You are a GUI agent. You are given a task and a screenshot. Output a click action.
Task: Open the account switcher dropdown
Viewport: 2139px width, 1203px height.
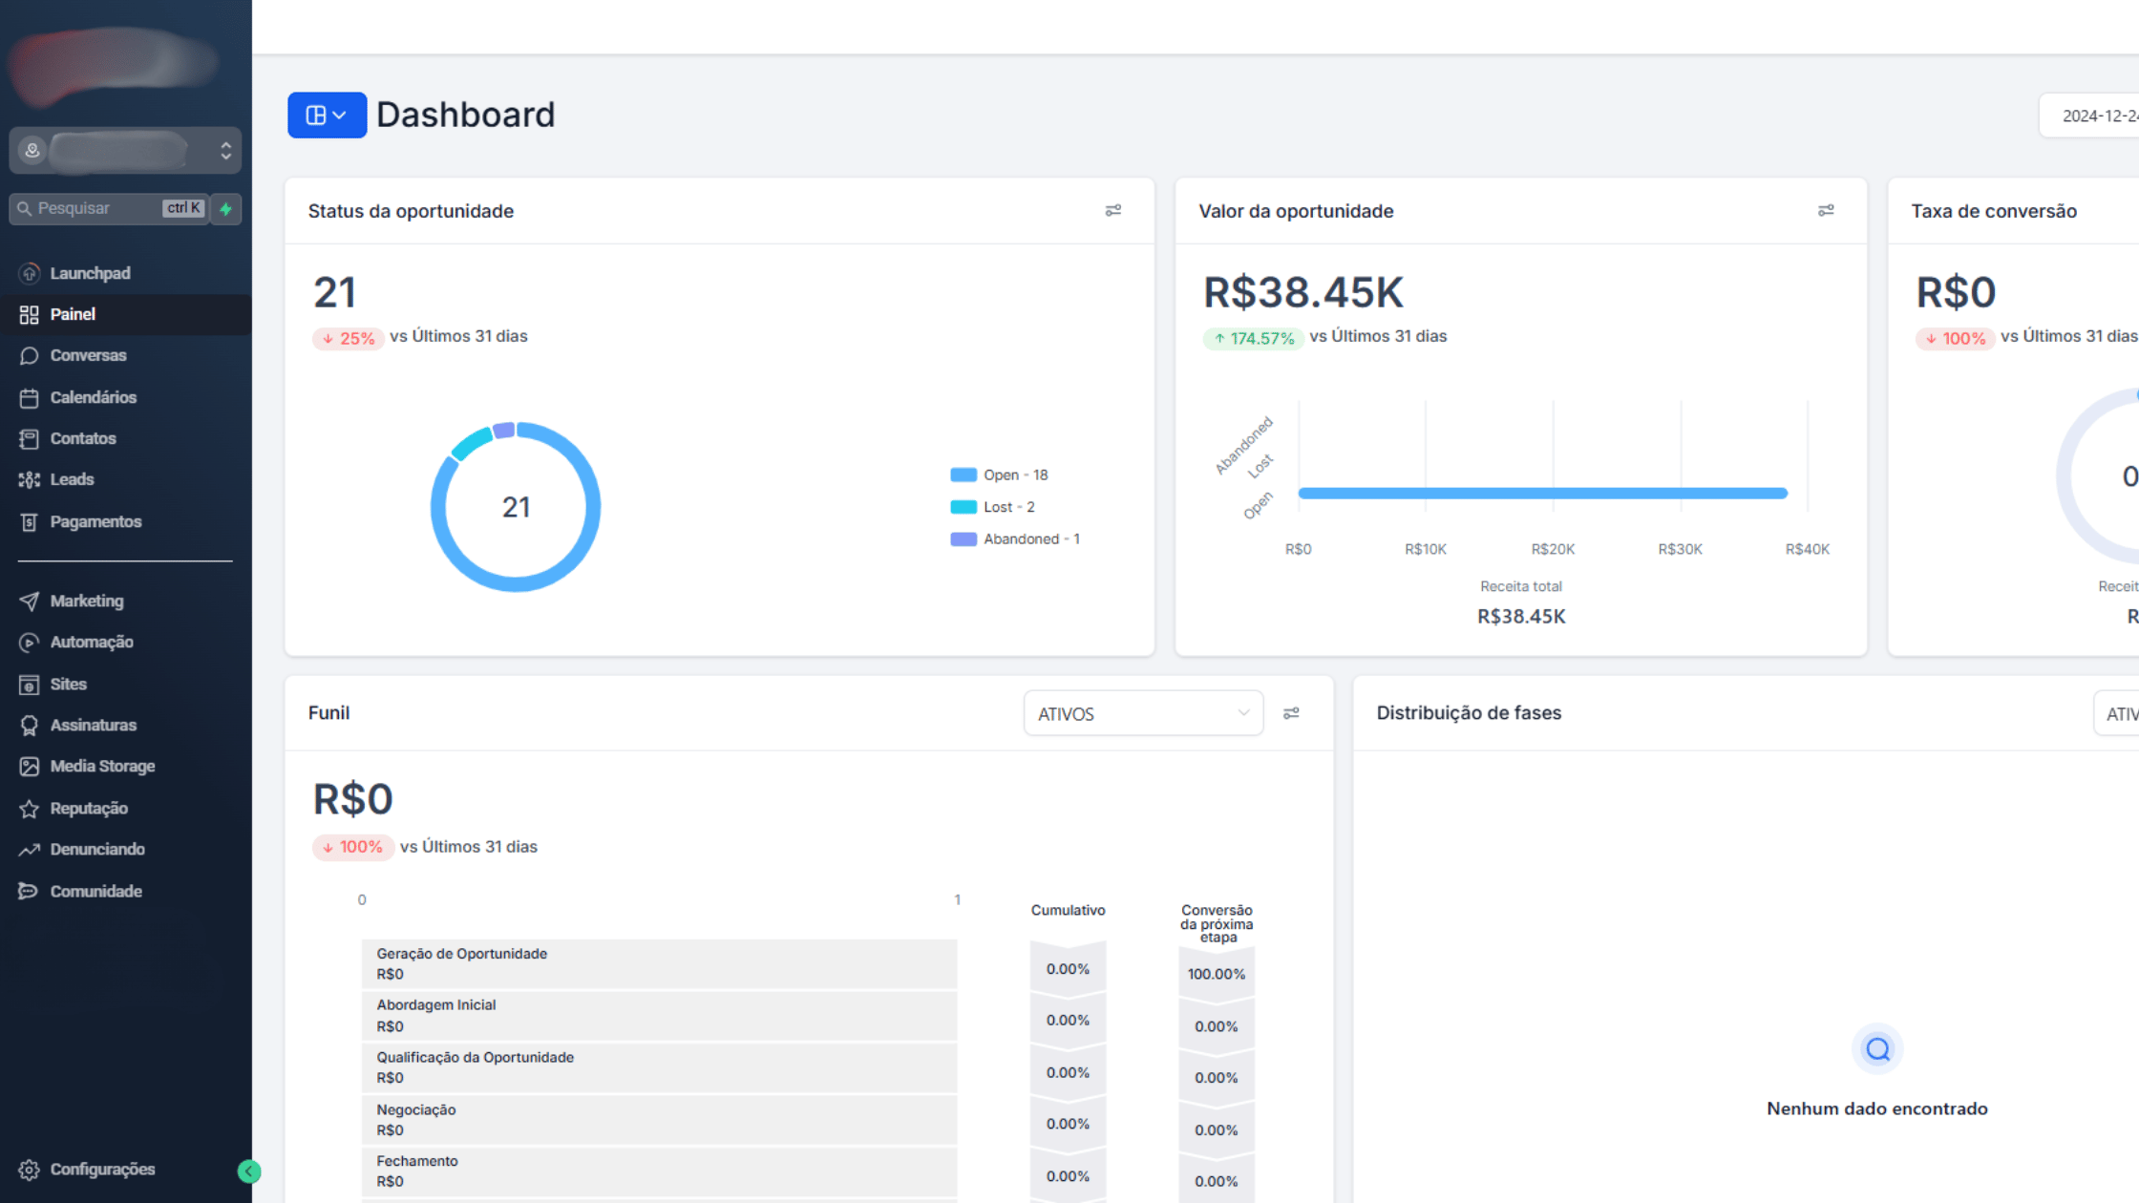point(125,151)
